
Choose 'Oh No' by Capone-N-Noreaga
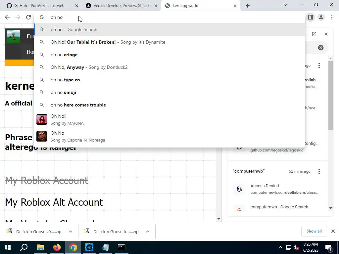point(169,136)
